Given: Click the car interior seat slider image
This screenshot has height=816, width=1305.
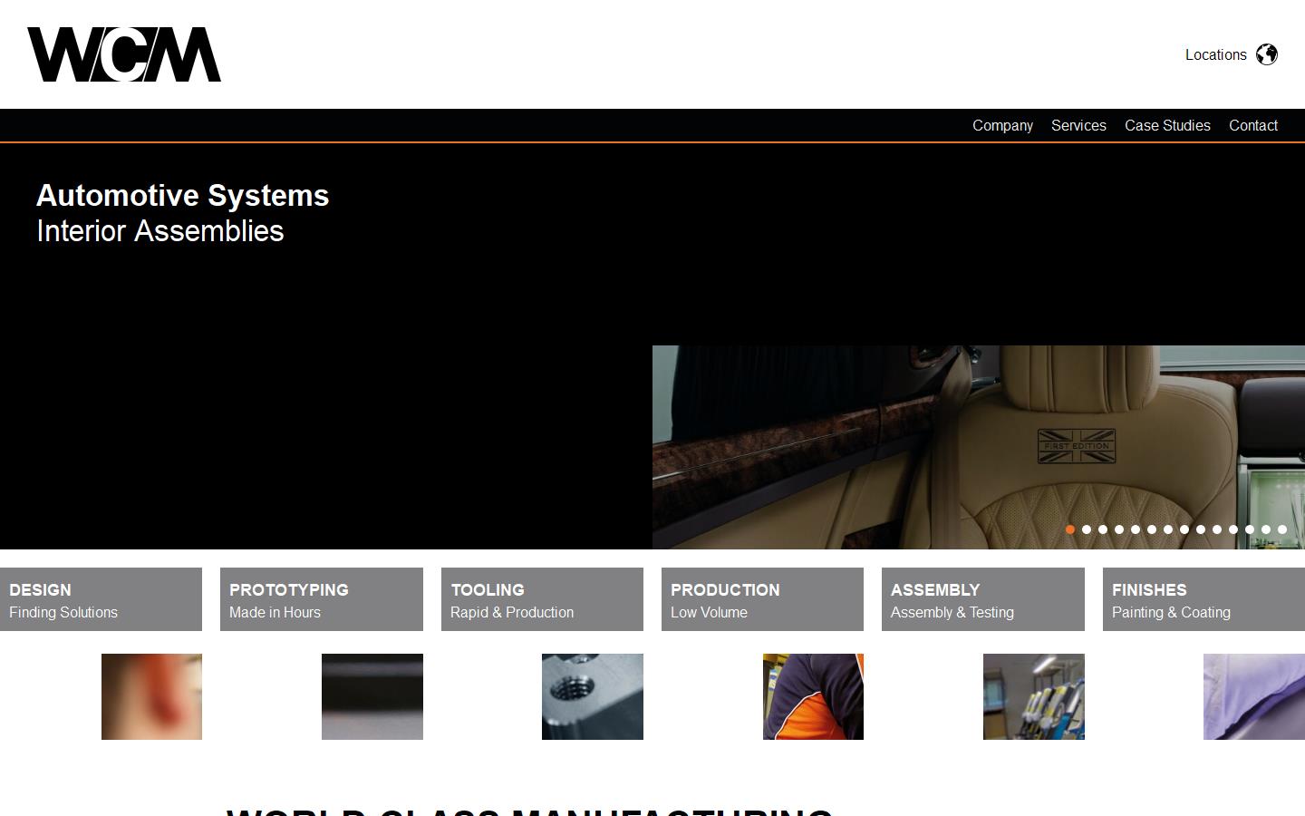Looking at the screenshot, I should point(979,446).
